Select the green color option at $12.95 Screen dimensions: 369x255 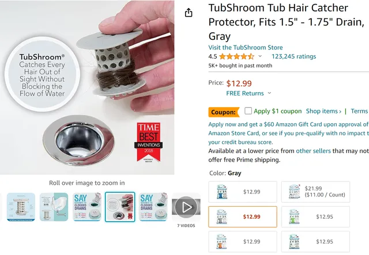pyautogui.click(x=315, y=216)
